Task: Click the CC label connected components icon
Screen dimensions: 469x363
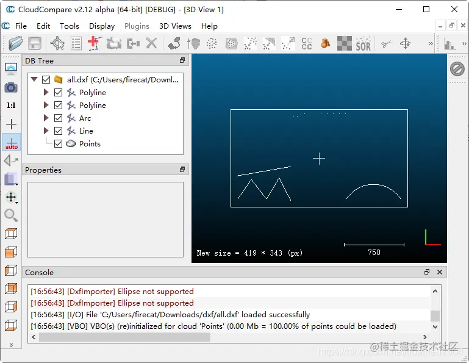Action: pyautogui.click(x=307, y=43)
